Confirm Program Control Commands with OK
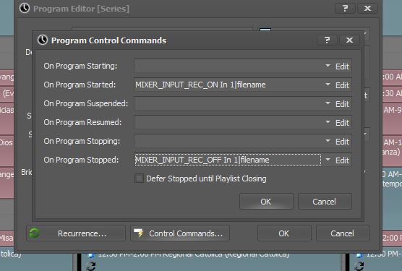 point(266,202)
